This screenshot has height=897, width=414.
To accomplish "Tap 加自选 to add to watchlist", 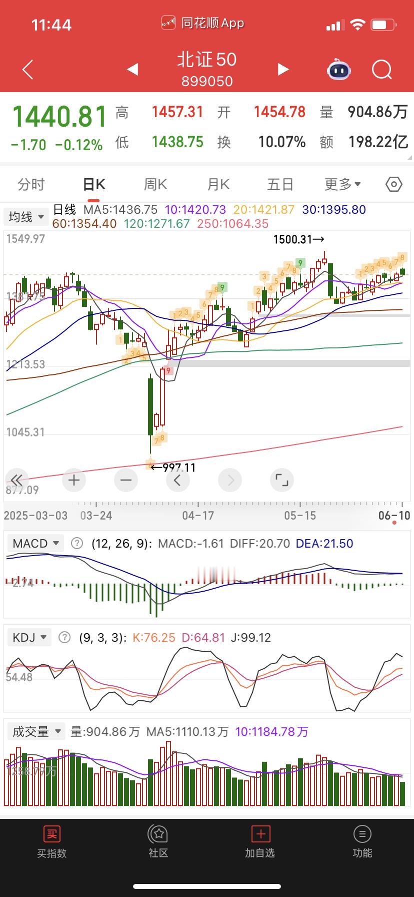I will click(260, 842).
